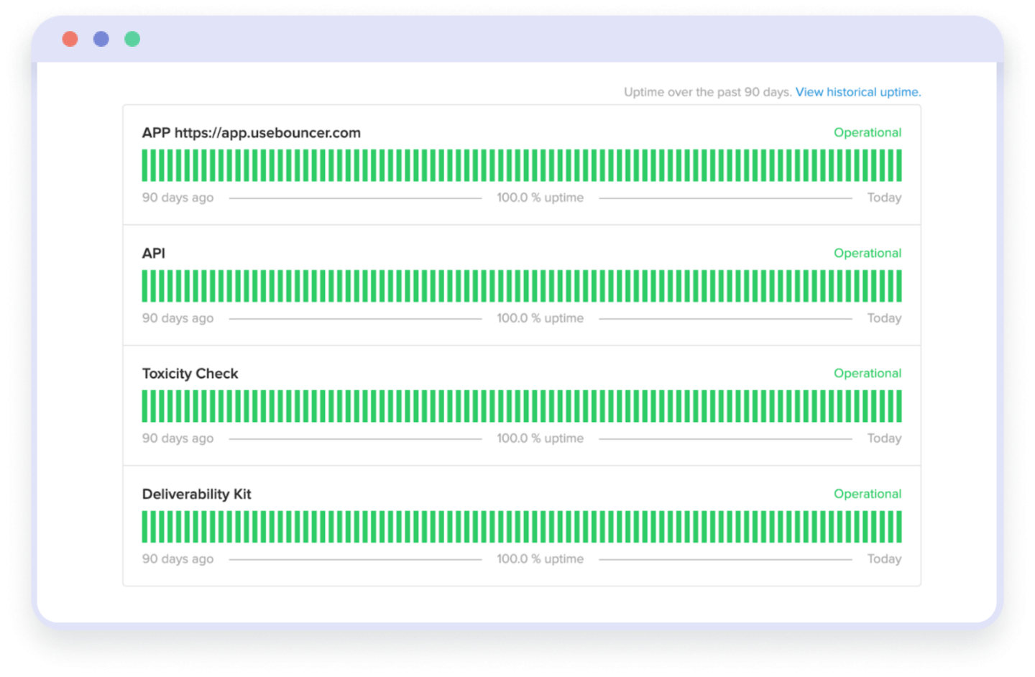Click the red window control dot
The height and width of the screenshot is (677, 1035).
tap(70, 38)
